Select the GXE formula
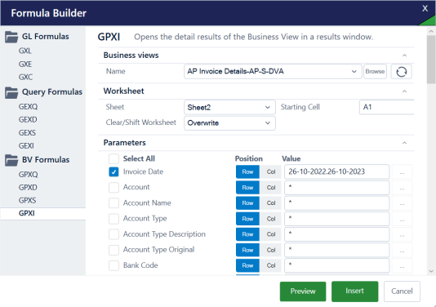This screenshot has width=436, height=307. click(x=25, y=64)
